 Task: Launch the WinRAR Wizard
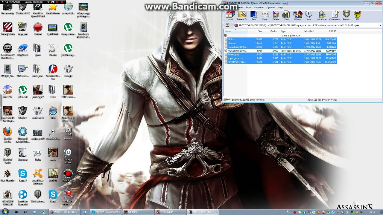click(298, 16)
